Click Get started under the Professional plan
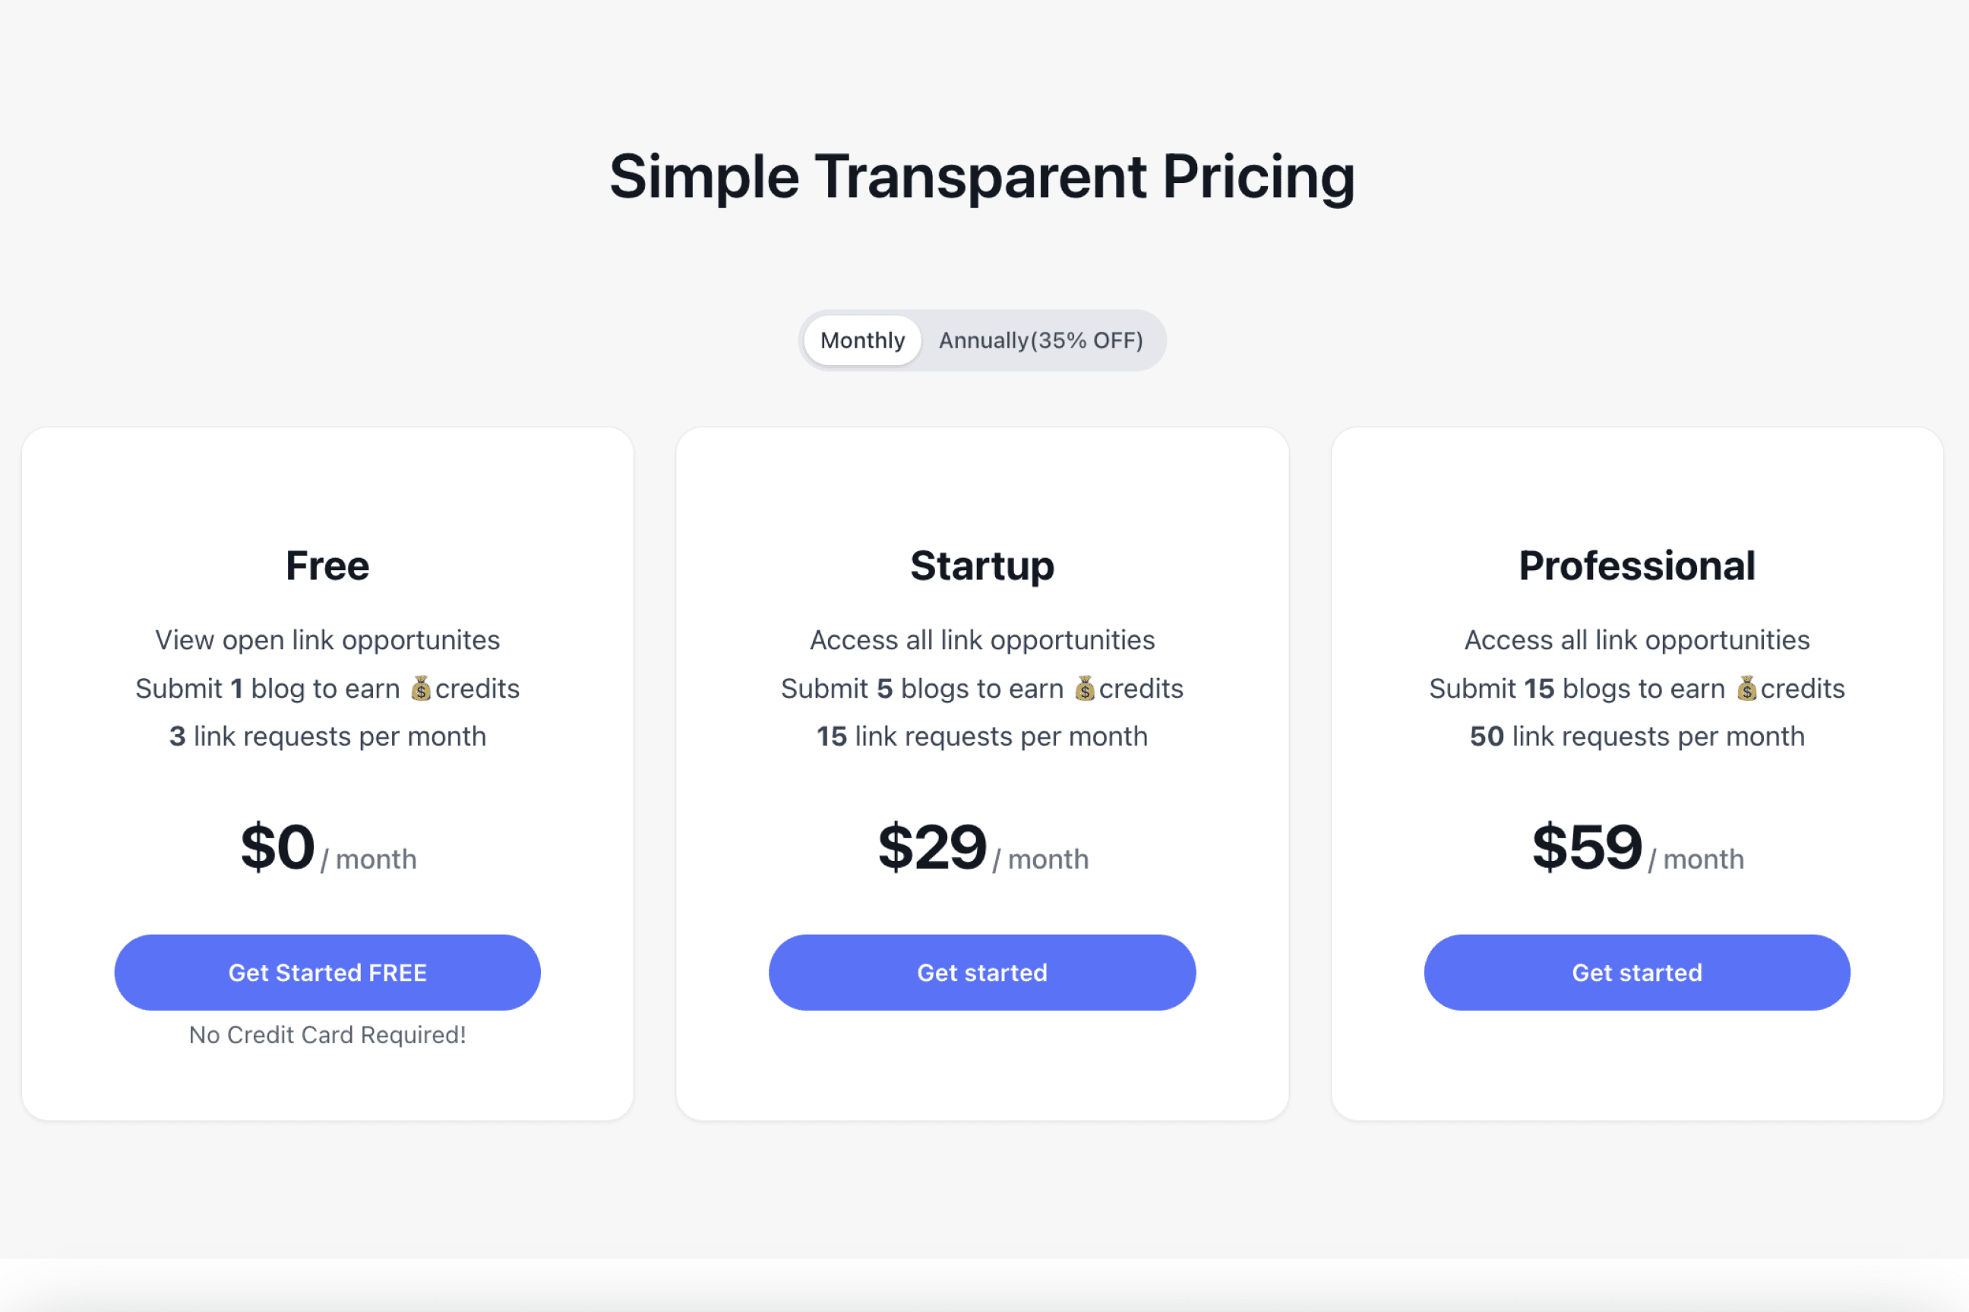The height and width of the screenshot is (1312, 1969). coord(1636,973)
